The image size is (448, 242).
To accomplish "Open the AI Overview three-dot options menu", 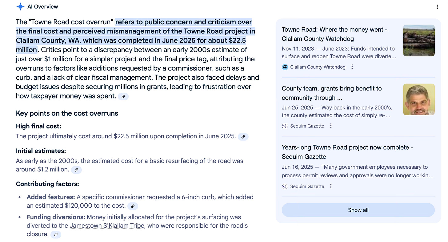I will [x=437, y=7].
